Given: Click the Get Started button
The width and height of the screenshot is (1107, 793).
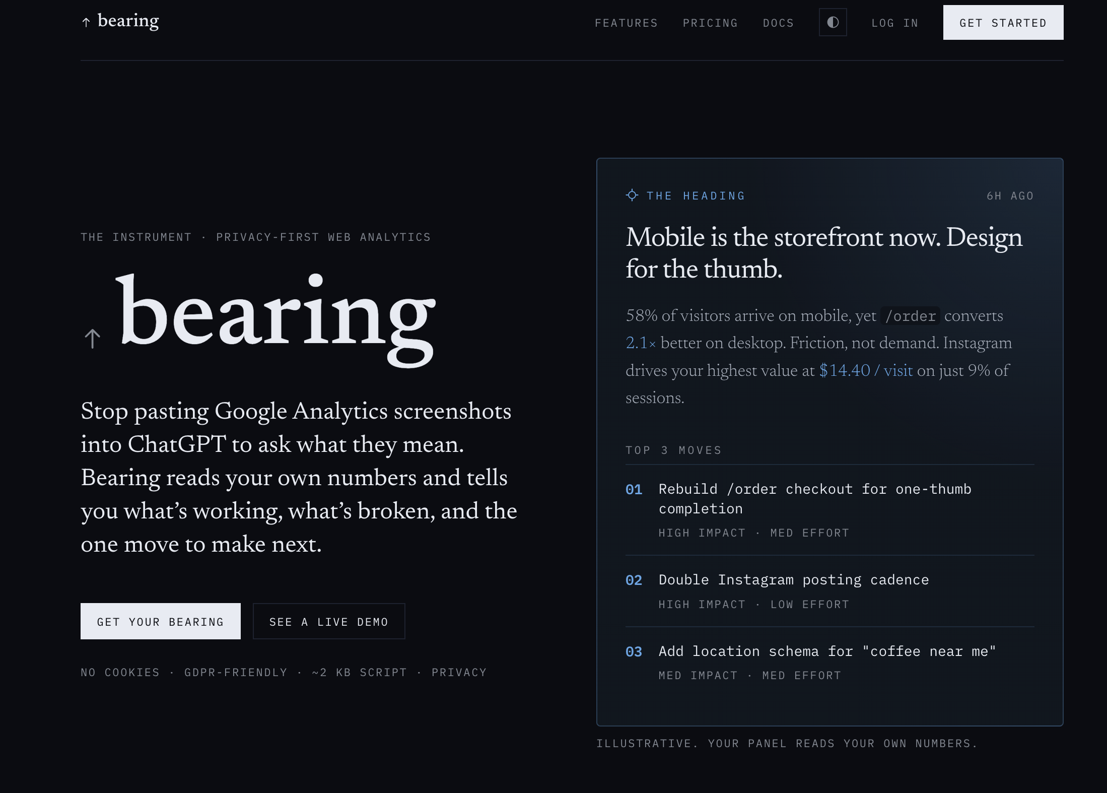Looking at the screenshot, I should click(1003, 23).
